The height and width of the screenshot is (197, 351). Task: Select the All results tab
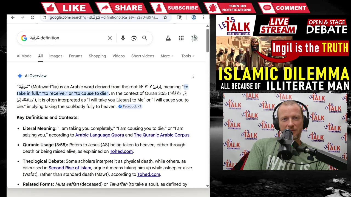click(40, 56)
